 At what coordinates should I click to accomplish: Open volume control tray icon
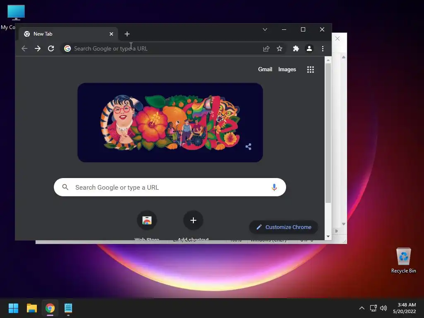click(x=383, y=308)
